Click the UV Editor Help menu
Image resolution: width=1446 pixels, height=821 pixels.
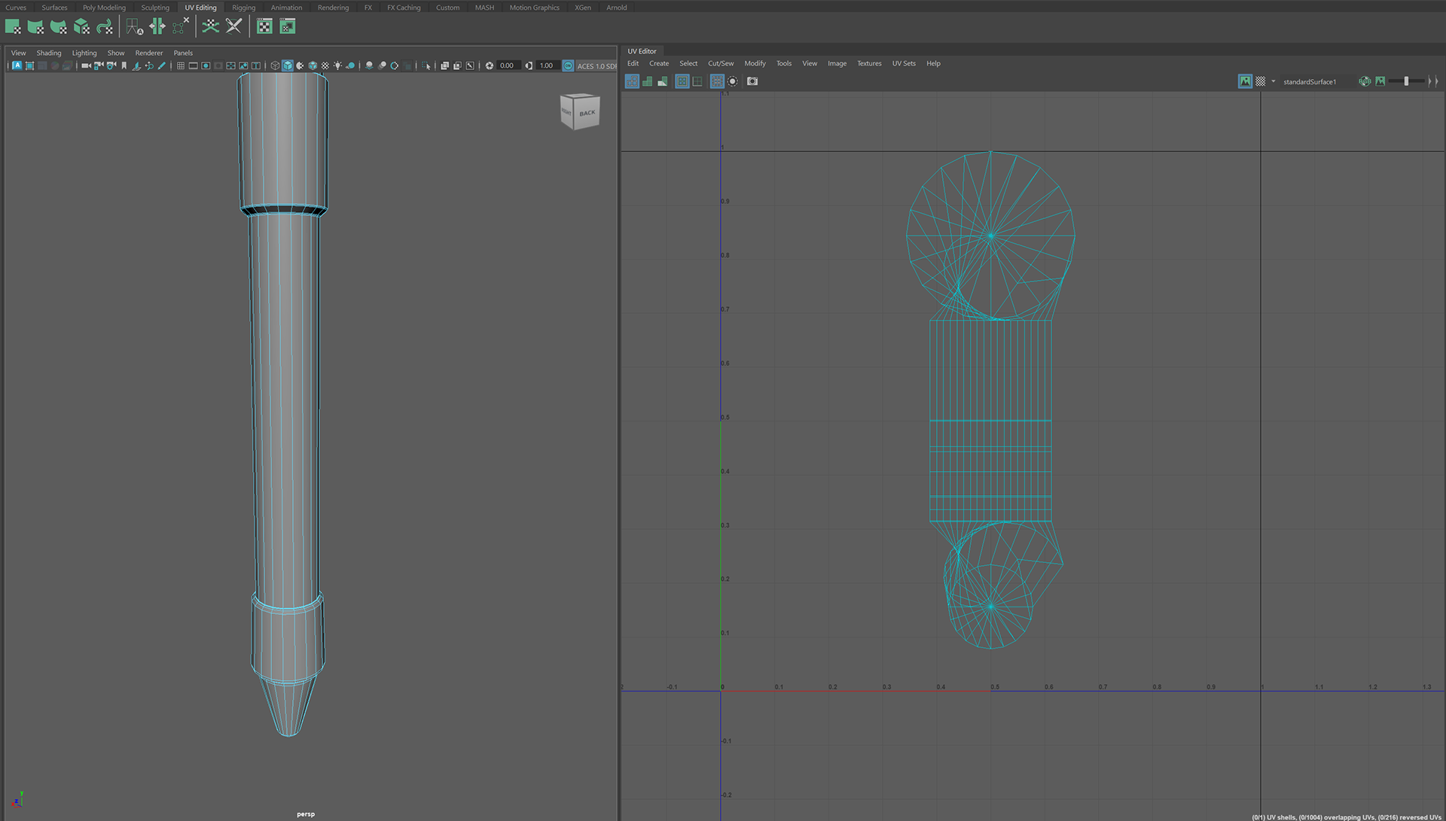click(933, 63)
